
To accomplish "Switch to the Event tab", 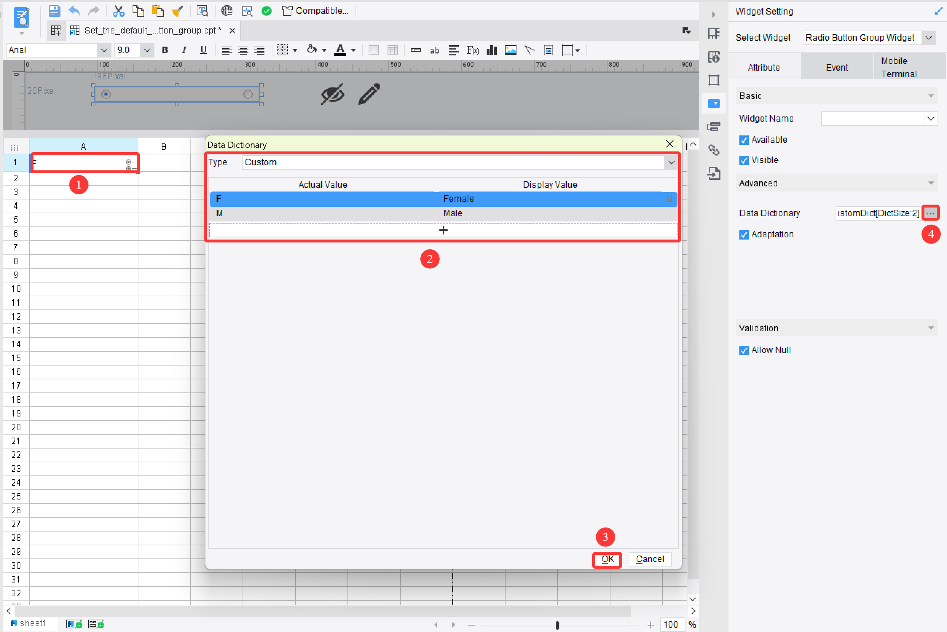I will click(837, 67).
